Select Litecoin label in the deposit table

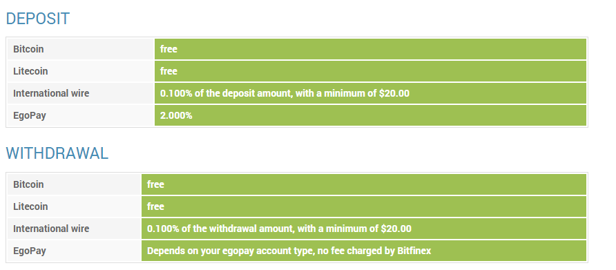coord(30,71)
